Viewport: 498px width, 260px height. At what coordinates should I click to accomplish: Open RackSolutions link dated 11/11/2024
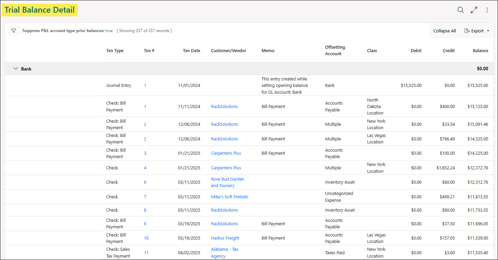224,106
